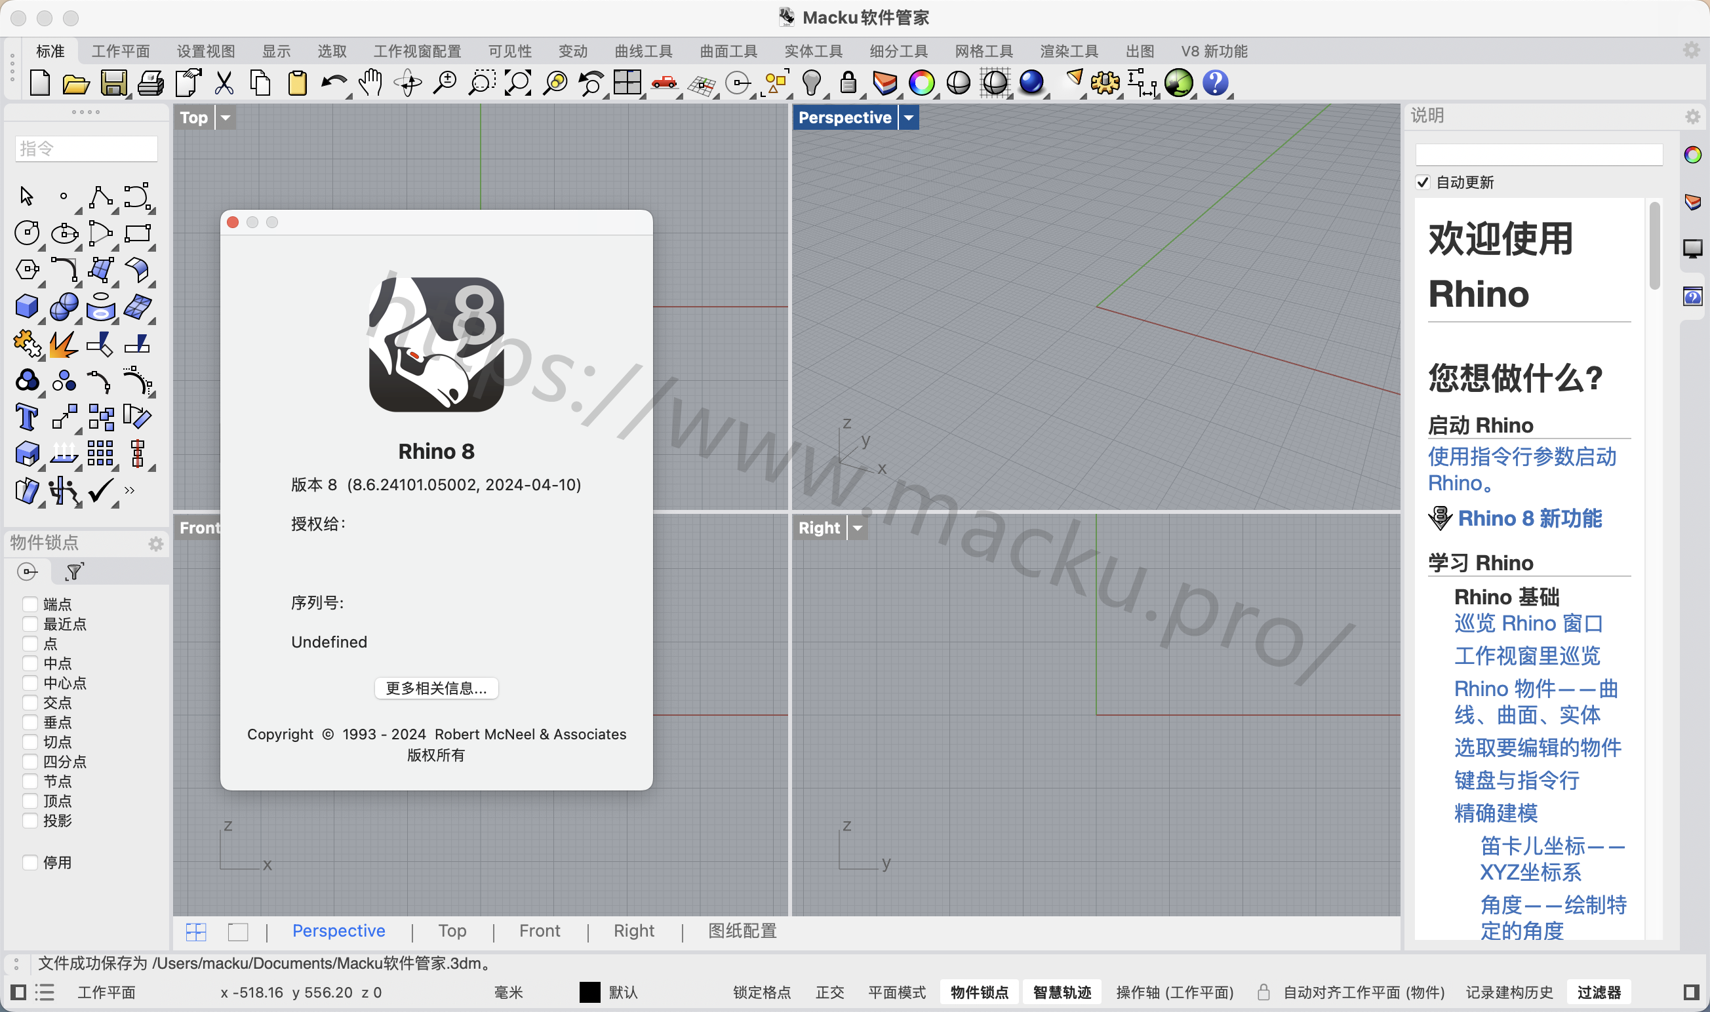Click the New file icon in toolbar
This screenshot has height=1012, width=1710.
coord(39,83)
